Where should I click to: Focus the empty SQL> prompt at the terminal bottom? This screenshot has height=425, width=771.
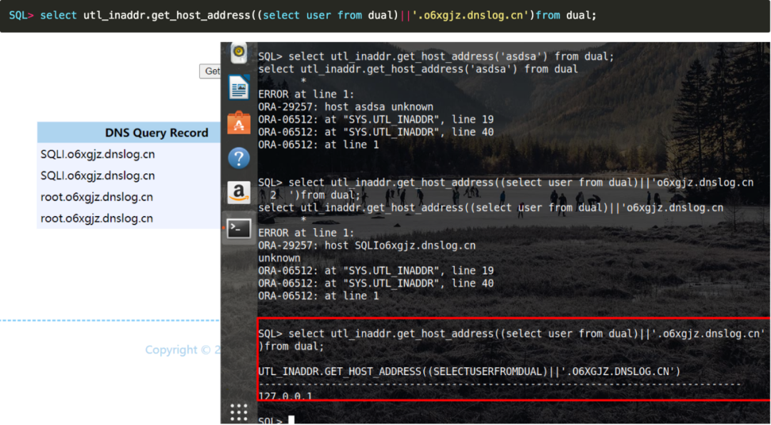tap(276, 421)
